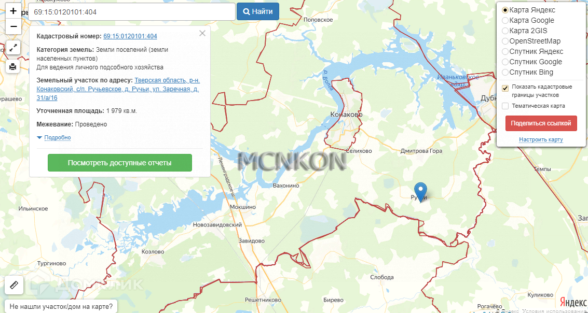
Task: Select the Карта Google radio option
Action: [x=505, y=21]
